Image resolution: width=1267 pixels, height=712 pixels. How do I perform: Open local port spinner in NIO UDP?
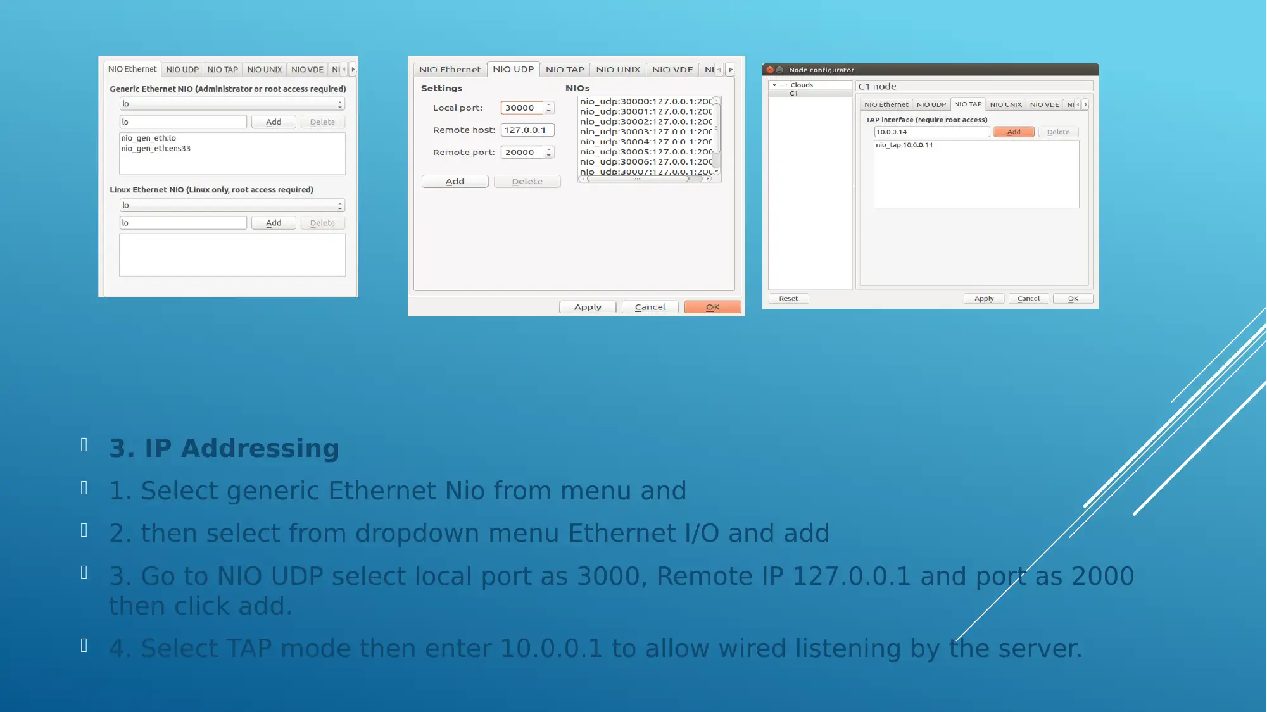point(547,107)
